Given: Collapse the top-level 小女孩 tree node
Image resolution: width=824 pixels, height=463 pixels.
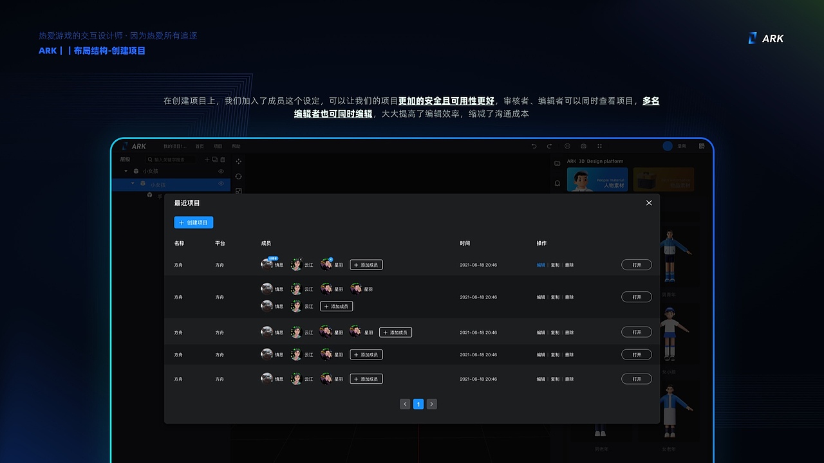Looking at the screenshot, I should tap(126, 171).
